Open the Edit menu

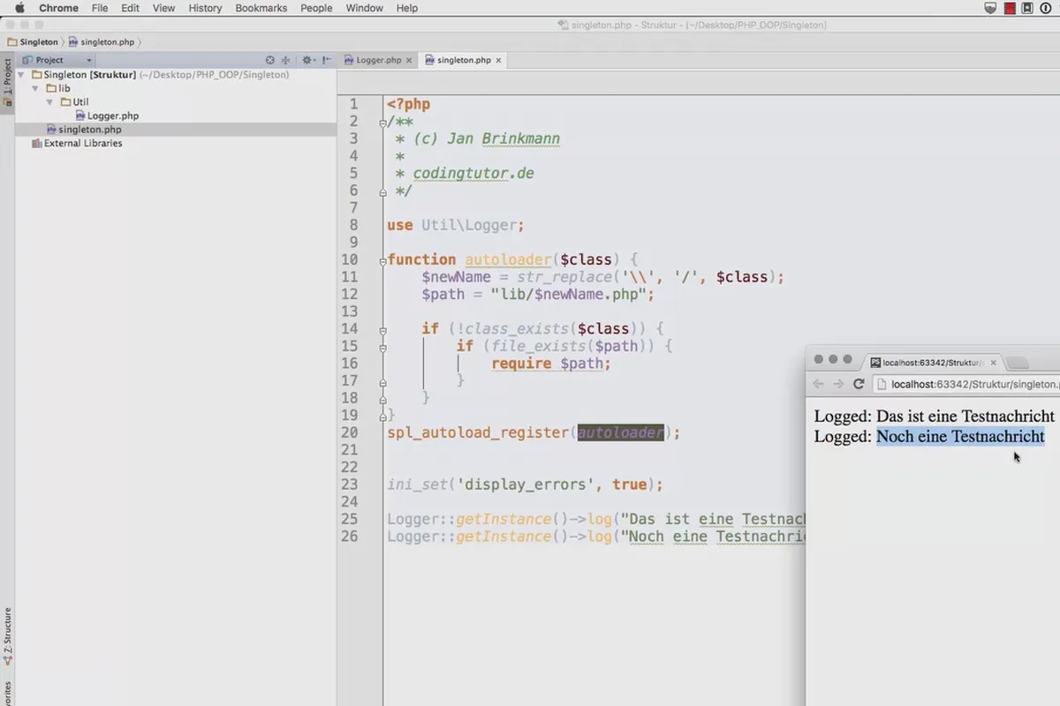(130, 8)
